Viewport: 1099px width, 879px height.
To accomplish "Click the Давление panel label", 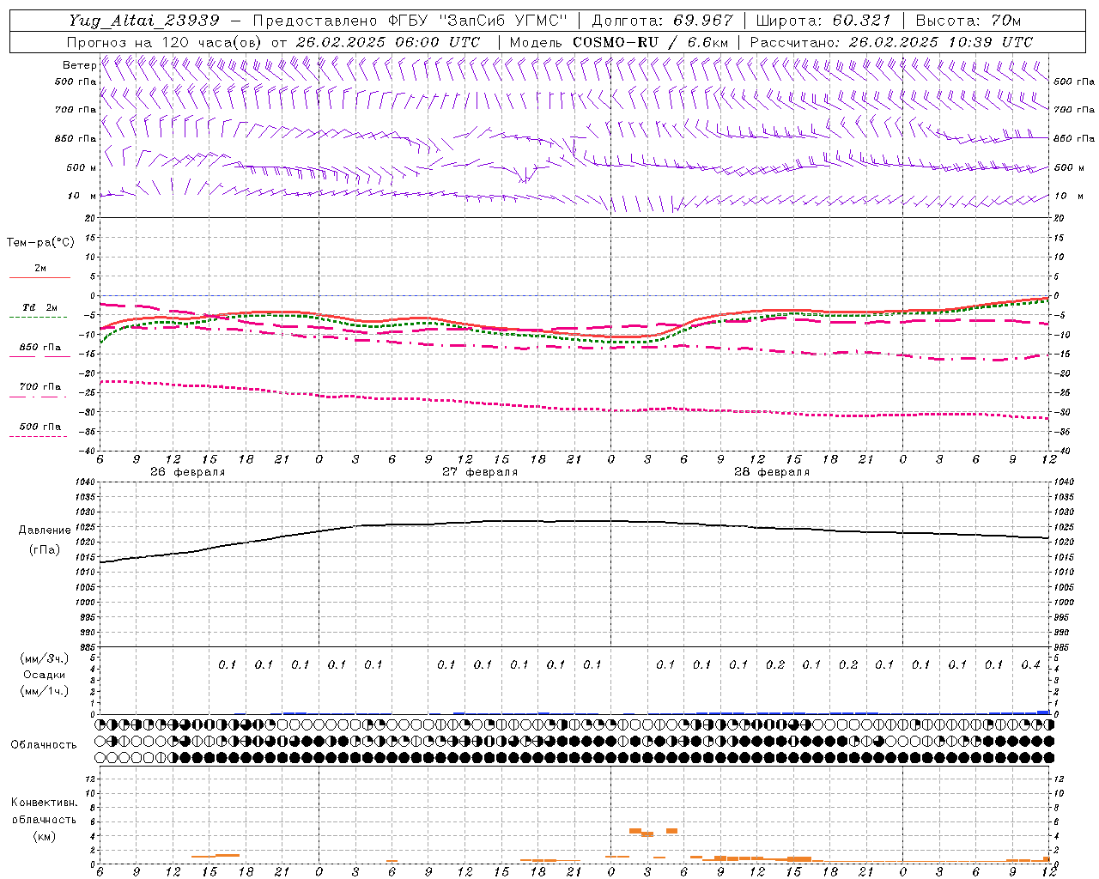I will pos(45,530).
